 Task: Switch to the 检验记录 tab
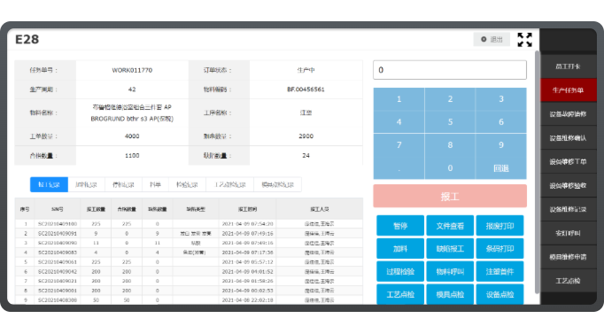click(x=187, y=184)
